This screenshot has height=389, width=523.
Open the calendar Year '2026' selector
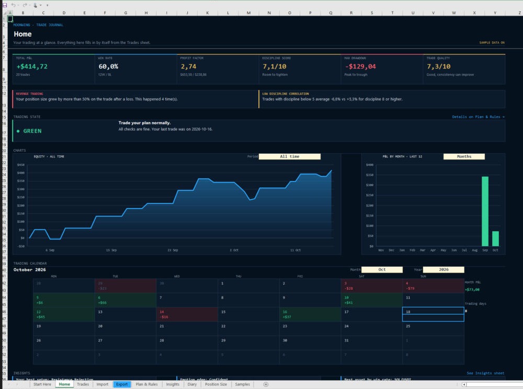click(x=444, y=269)
